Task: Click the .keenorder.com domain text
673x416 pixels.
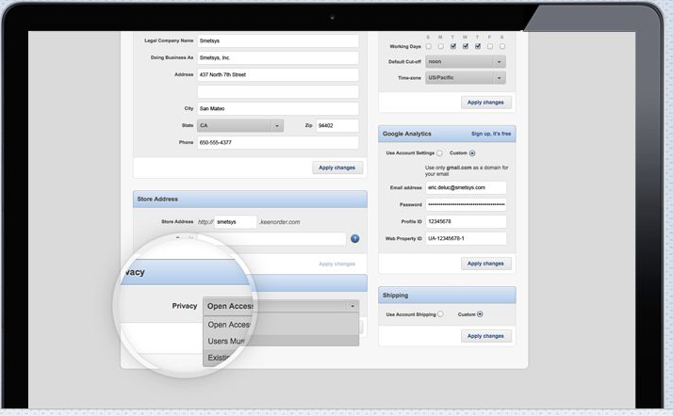Action: coord(280,222)
